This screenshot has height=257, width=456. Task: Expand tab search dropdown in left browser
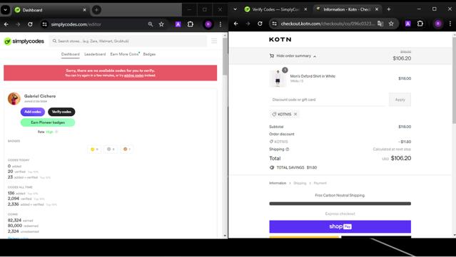[5, 10]
